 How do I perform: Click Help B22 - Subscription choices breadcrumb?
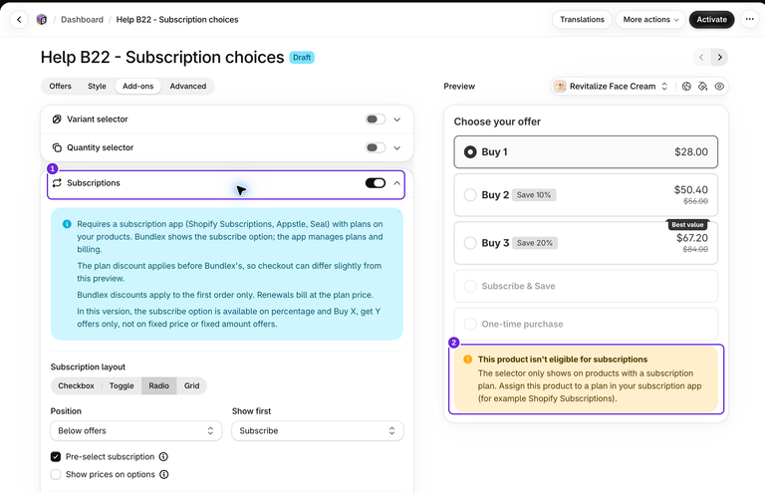177,20
